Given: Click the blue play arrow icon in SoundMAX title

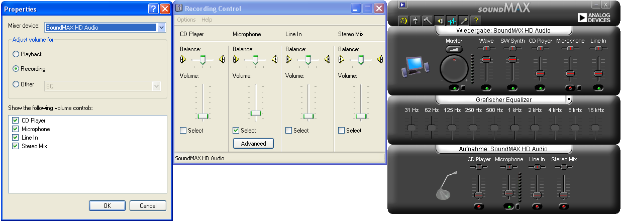Looking at the screenshot, I should click(x=402, y=5).
